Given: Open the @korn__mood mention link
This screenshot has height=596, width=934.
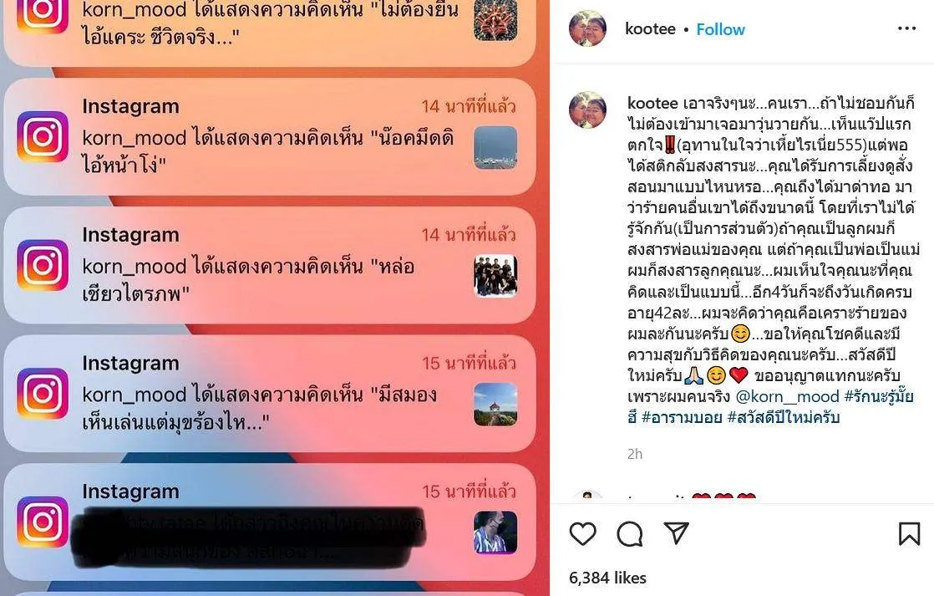Looking at the screenshot, I should 788,396.
